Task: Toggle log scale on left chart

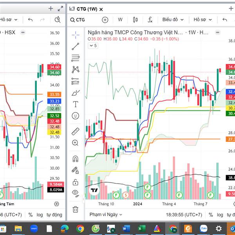Action: [x=40, y=215]
